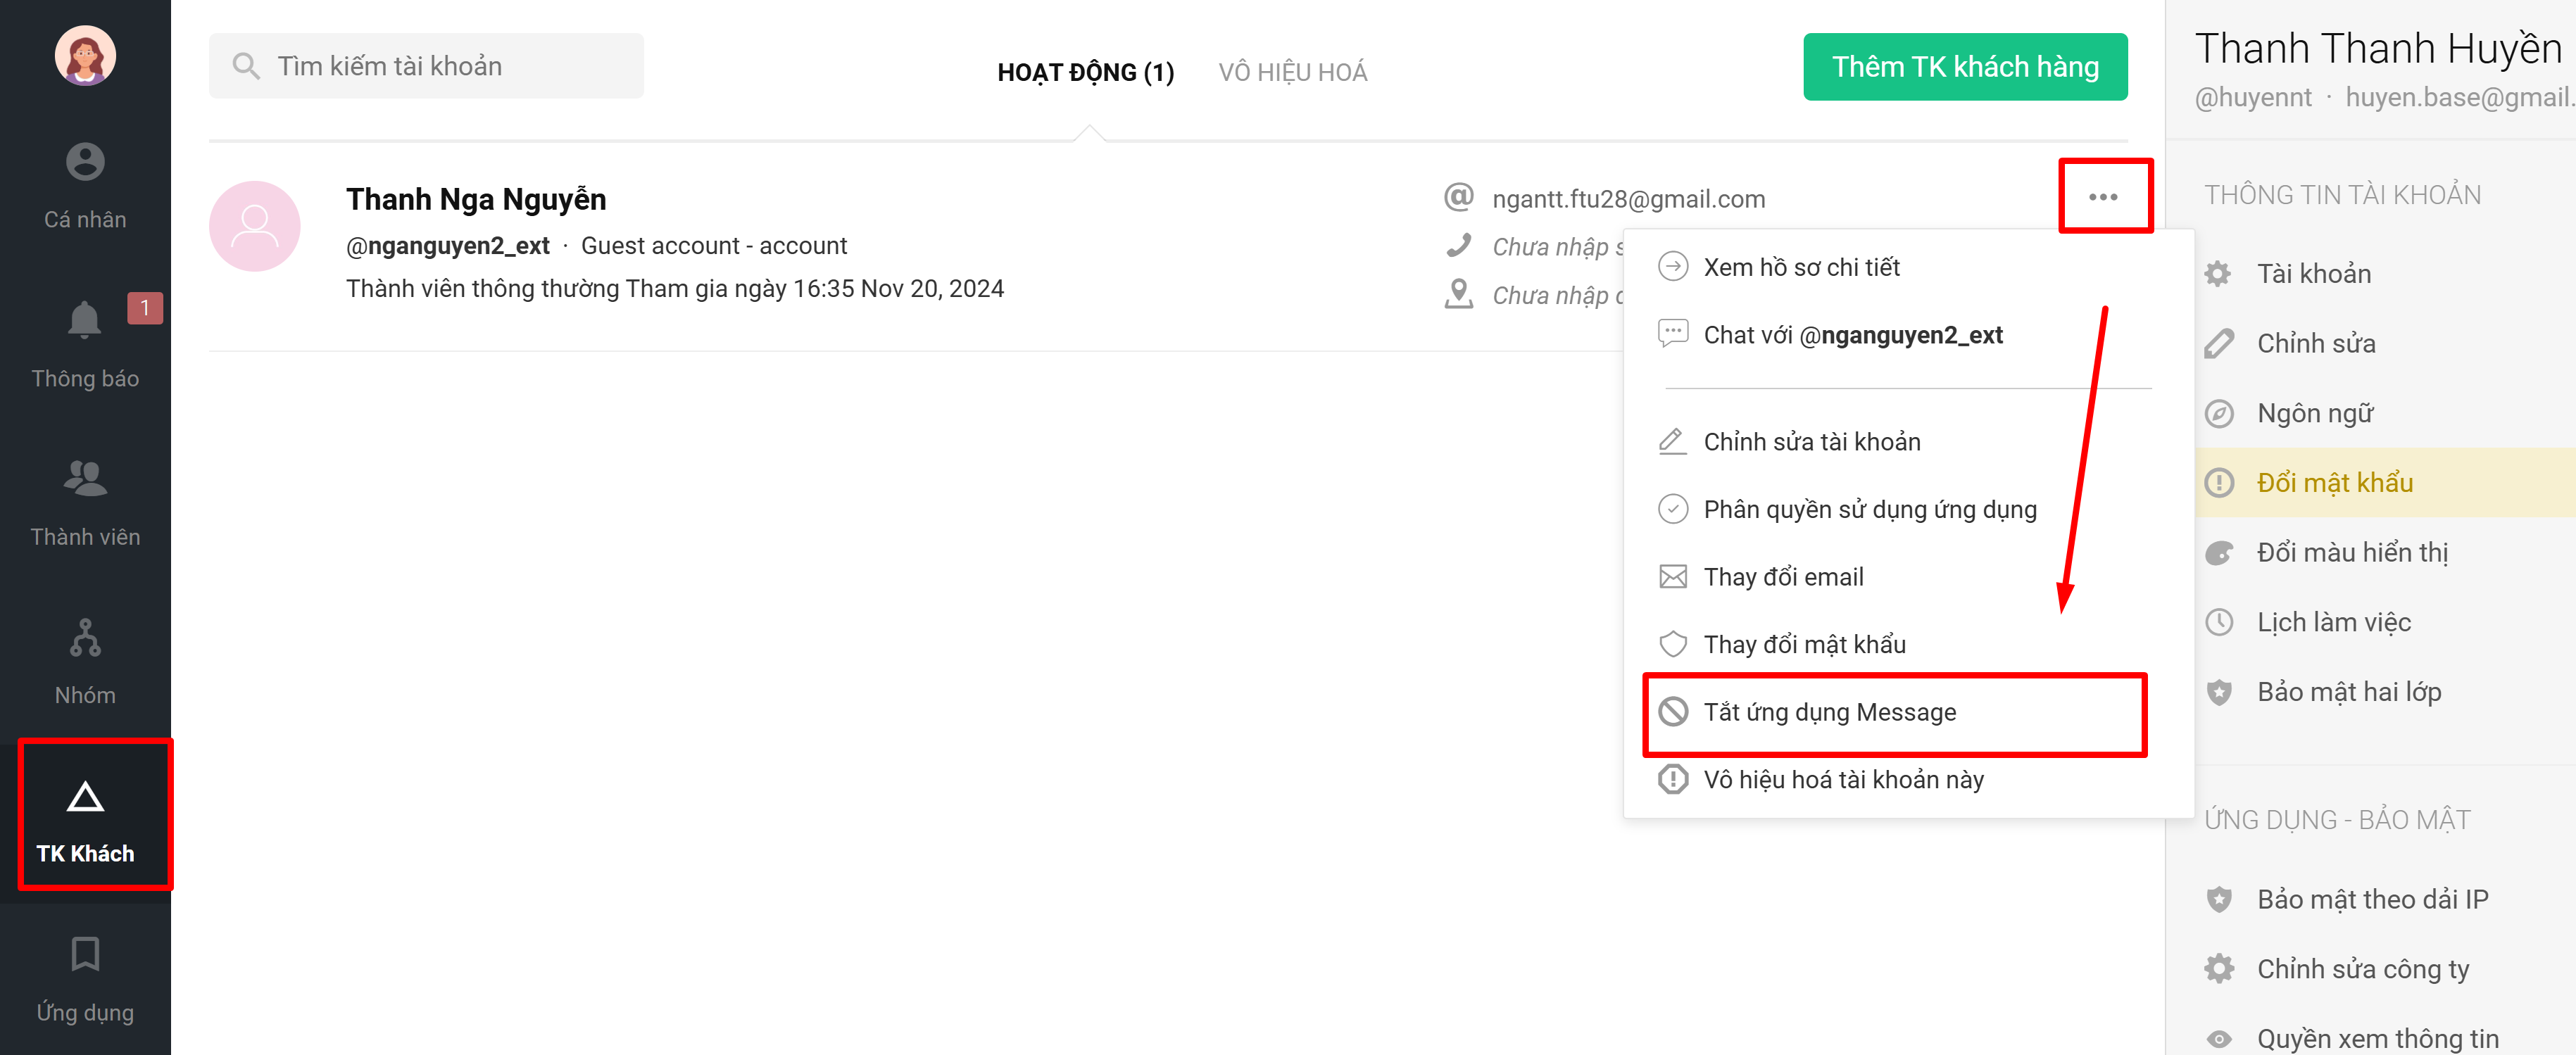Image resolution: width=2576 pixels, height=1055 pixels.
Task: Open Thông báo bell notifications
Action: pyautogui.click(x=85, y=343)
